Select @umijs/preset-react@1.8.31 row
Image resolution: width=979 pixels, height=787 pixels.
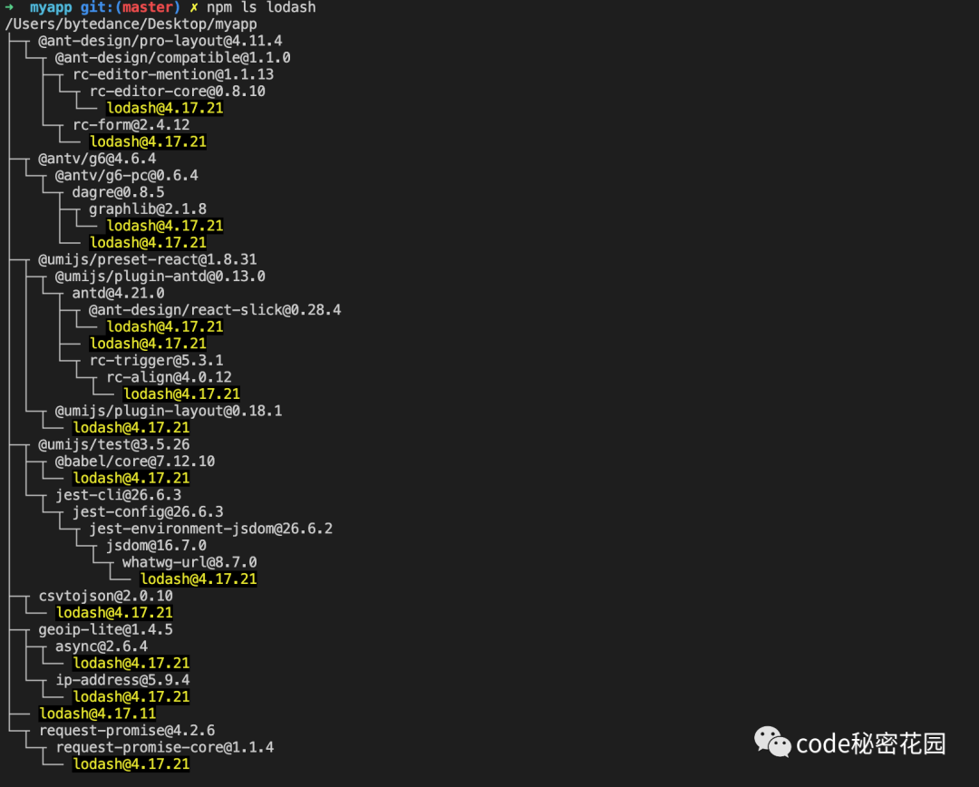148,259
